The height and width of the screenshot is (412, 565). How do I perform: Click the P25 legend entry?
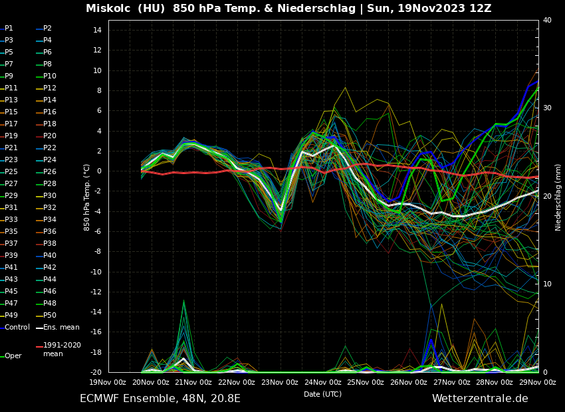coord(11,171)
